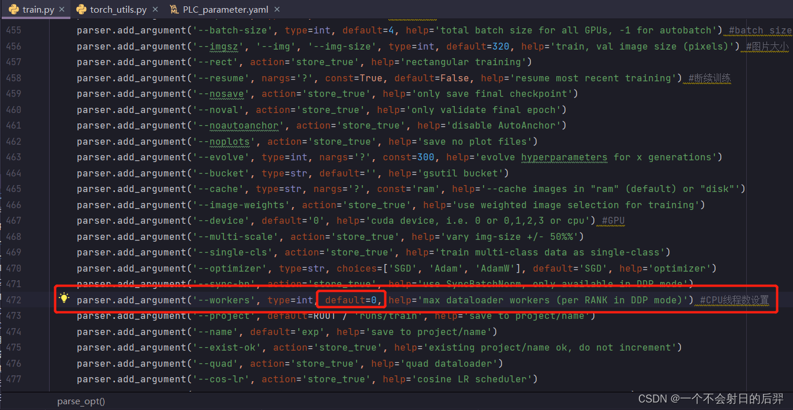This screenshot has width=793, height=410.
Task: Switch to the PLC_parameter.yaml tab
Action: (225, 9)
